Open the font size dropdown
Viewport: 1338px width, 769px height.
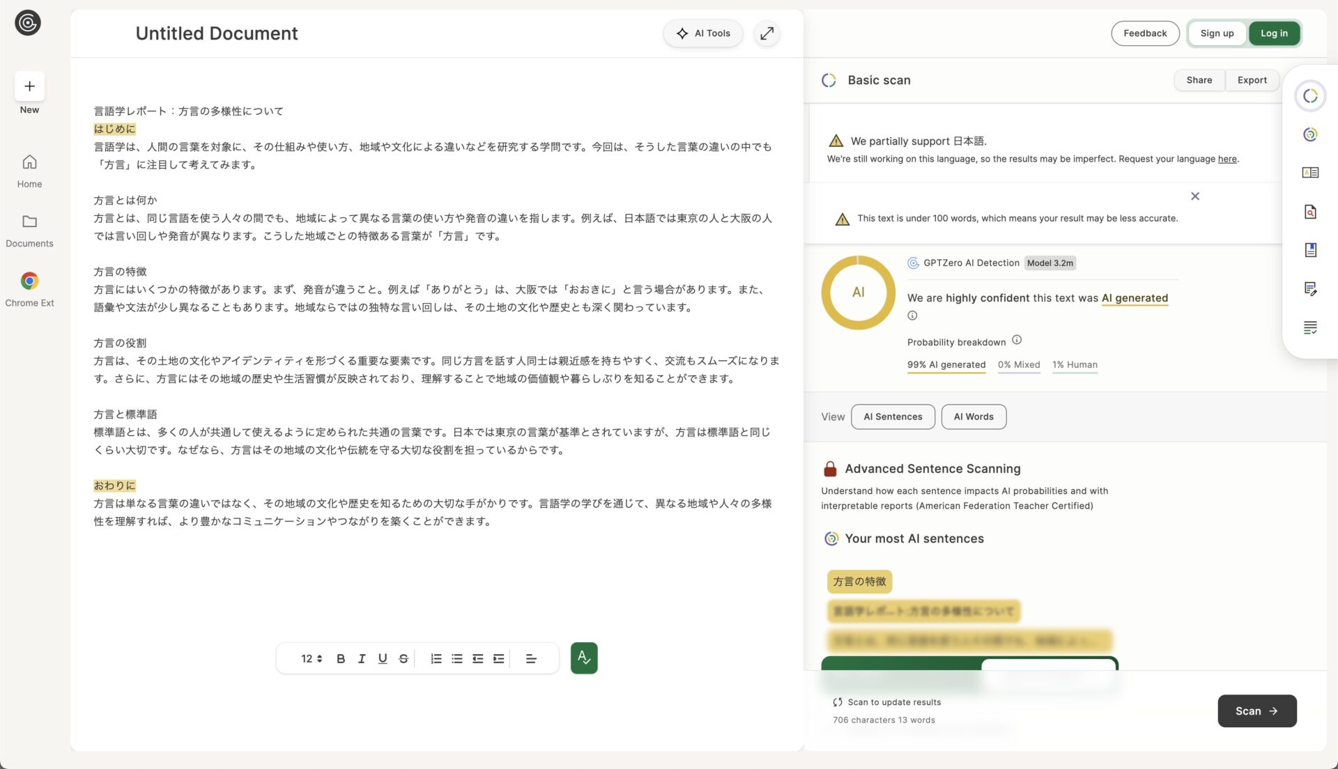[310, 658]
